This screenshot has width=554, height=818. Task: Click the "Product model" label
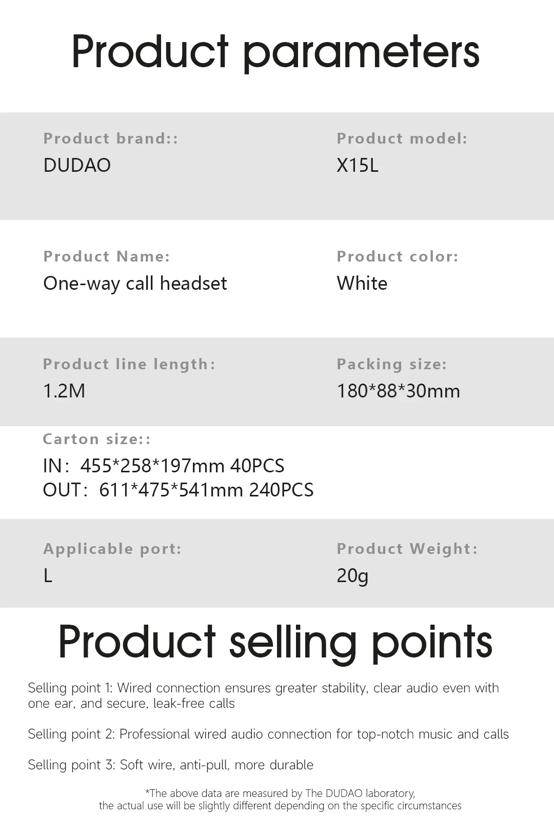click(402, 138)
